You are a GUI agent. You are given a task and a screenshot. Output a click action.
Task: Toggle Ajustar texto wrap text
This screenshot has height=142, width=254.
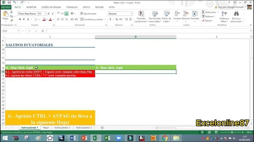[88, 14]
